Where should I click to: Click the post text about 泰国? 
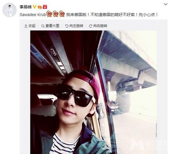[112, 15]
